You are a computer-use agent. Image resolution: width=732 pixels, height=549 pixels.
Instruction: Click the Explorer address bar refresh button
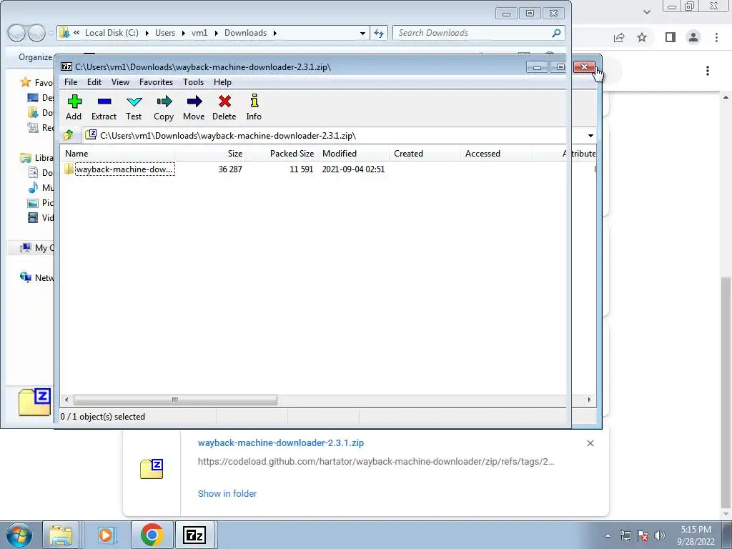coord(379,33)
